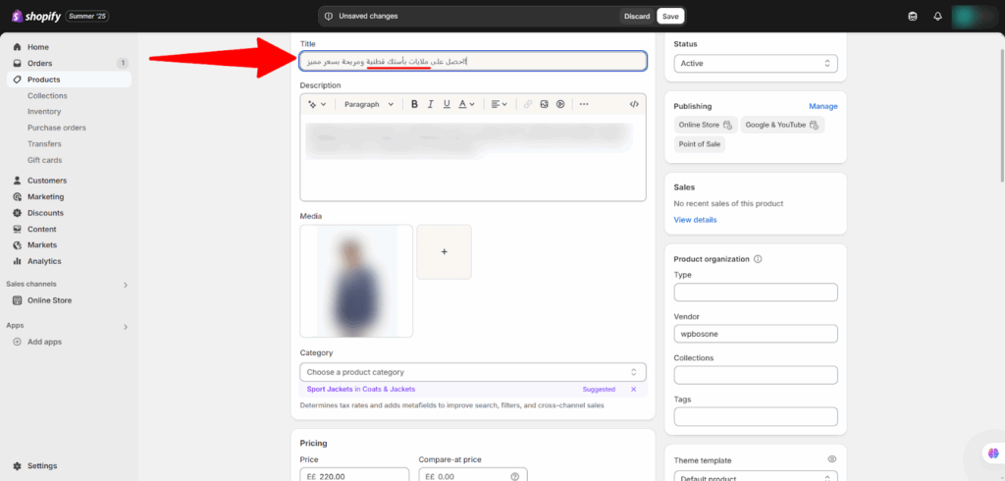
Task: Click the underline formatting icon
Action: point(447,104)
